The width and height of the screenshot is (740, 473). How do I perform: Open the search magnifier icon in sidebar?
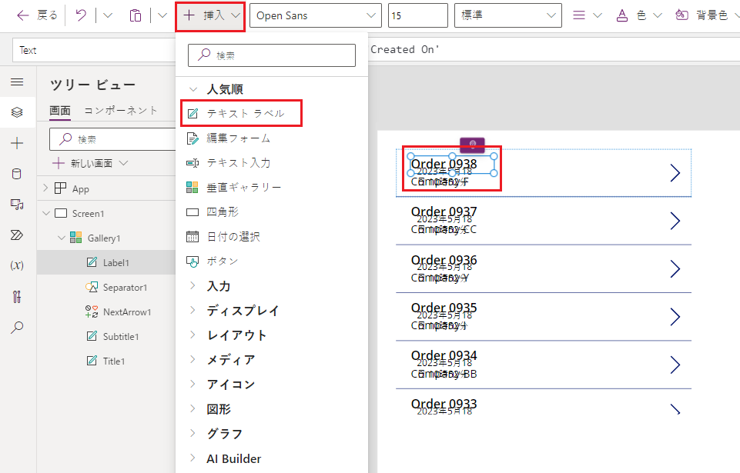[x=17, y=328]
